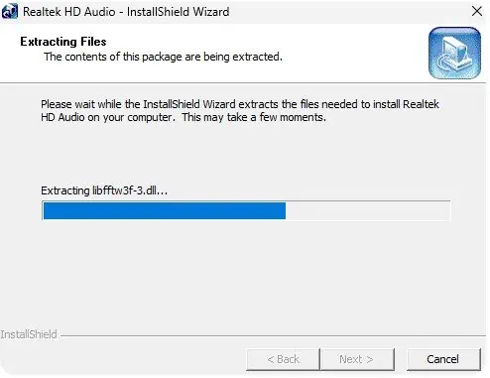This screenshot has width=490, height=378.
Task: Click the greyed-out Back button
Action: point(283,359)
